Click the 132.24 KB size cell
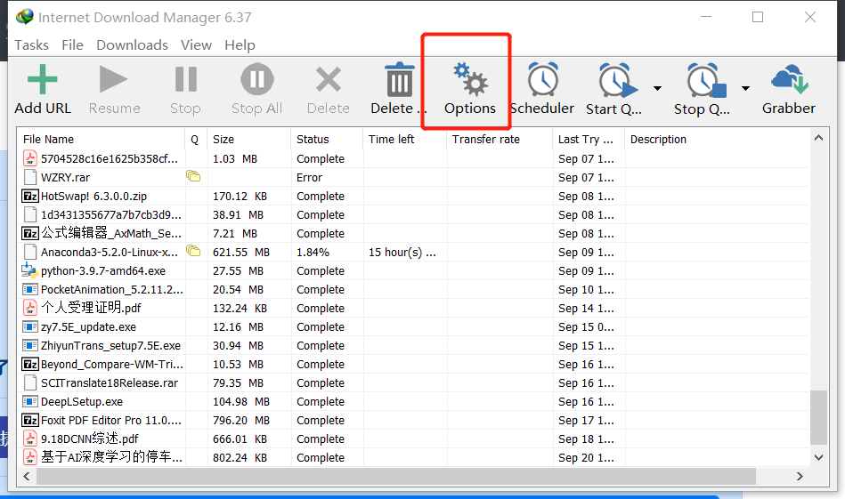 (240, 309)
